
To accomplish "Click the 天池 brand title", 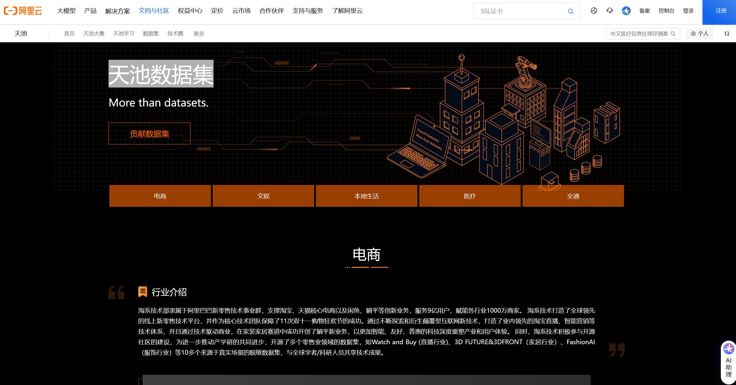I will click(x=21, y=34).
